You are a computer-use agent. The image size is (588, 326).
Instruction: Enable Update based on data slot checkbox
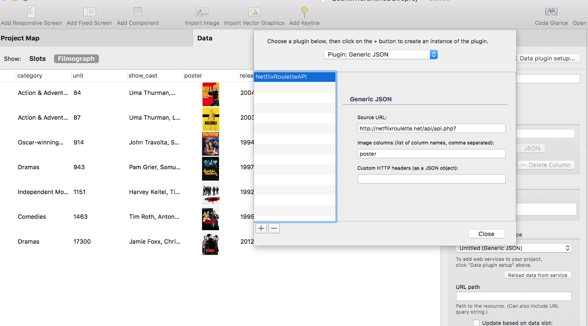[x=476, y=323]
